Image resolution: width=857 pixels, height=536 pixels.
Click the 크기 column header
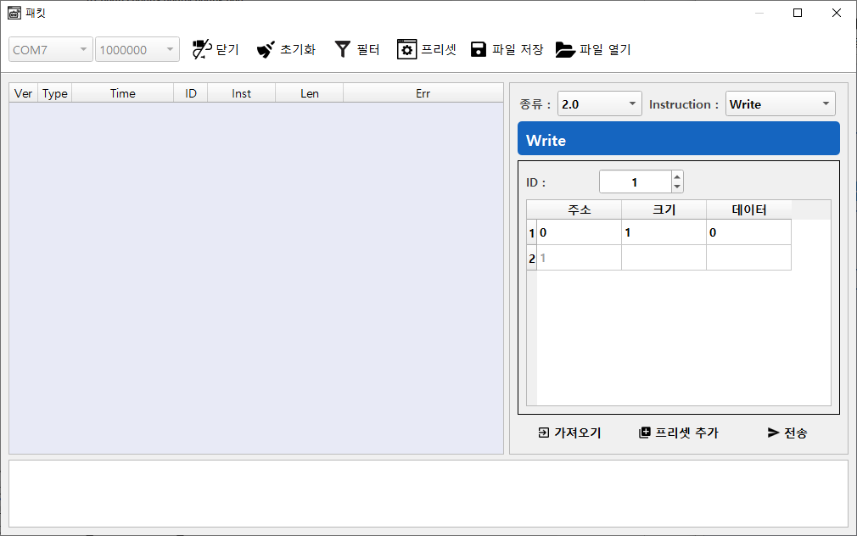(664, 209)
